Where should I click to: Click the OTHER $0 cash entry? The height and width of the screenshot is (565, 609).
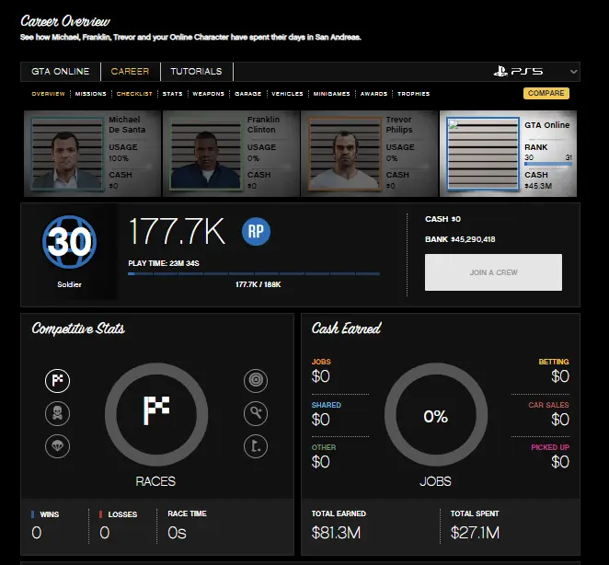324,456
